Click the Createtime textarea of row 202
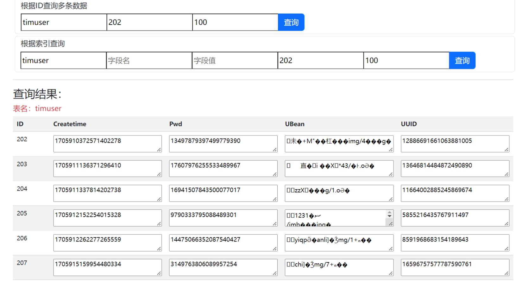The width and height of the screenshot is (516, 281). pyautogui.click(x=107, y=144)
